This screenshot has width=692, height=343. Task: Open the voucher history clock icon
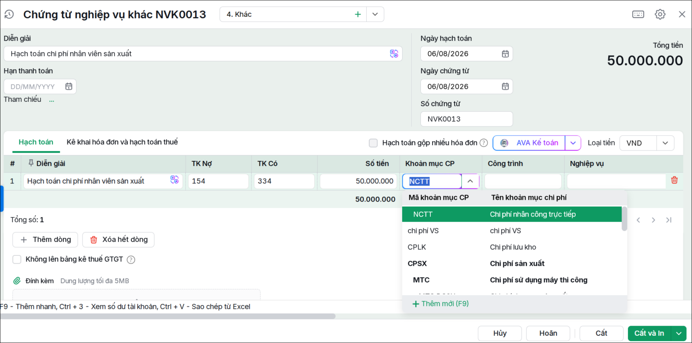coord(9,14)
